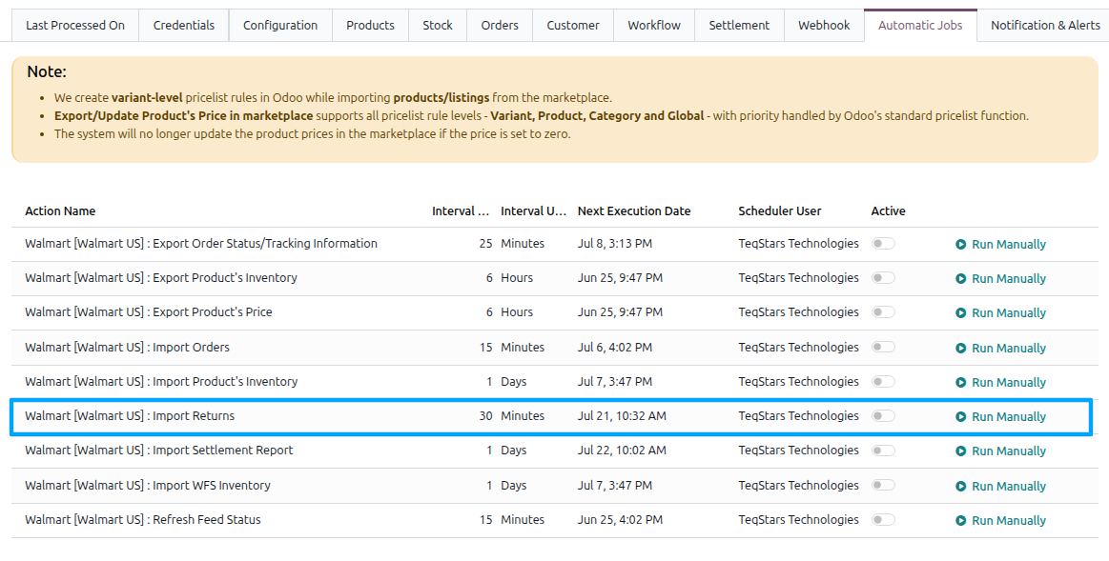
Task: Select 'Walmart [Walmart US] : Import Returns' text
Action: point(130,416)
